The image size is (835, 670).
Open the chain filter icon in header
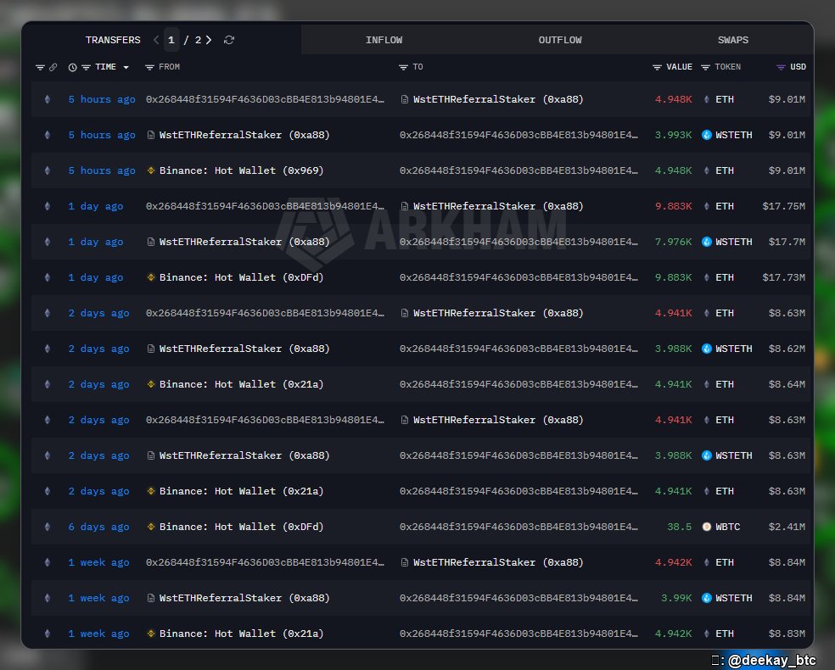pos(40,67)
